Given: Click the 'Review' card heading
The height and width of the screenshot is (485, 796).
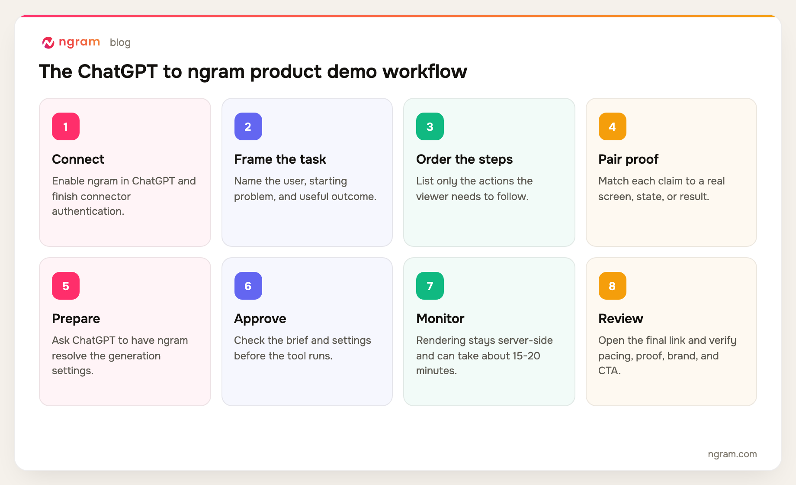Looking at the screenshot, I should [x=620, y=319].
